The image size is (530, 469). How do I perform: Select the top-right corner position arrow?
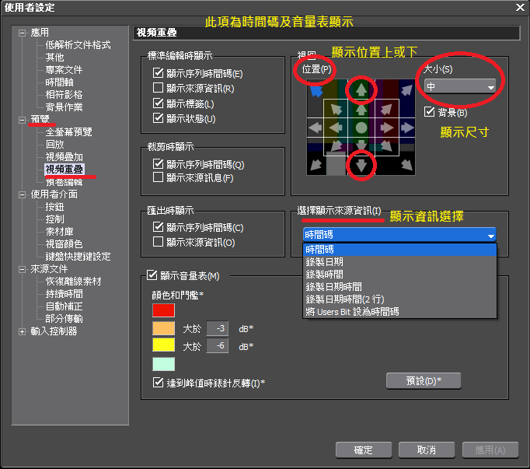click(x=407, y=90)
